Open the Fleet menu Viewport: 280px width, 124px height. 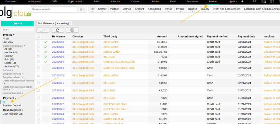173,1
